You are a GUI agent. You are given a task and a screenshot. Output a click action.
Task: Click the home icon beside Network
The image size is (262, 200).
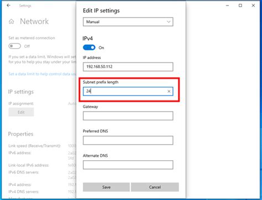click(11, 22)
